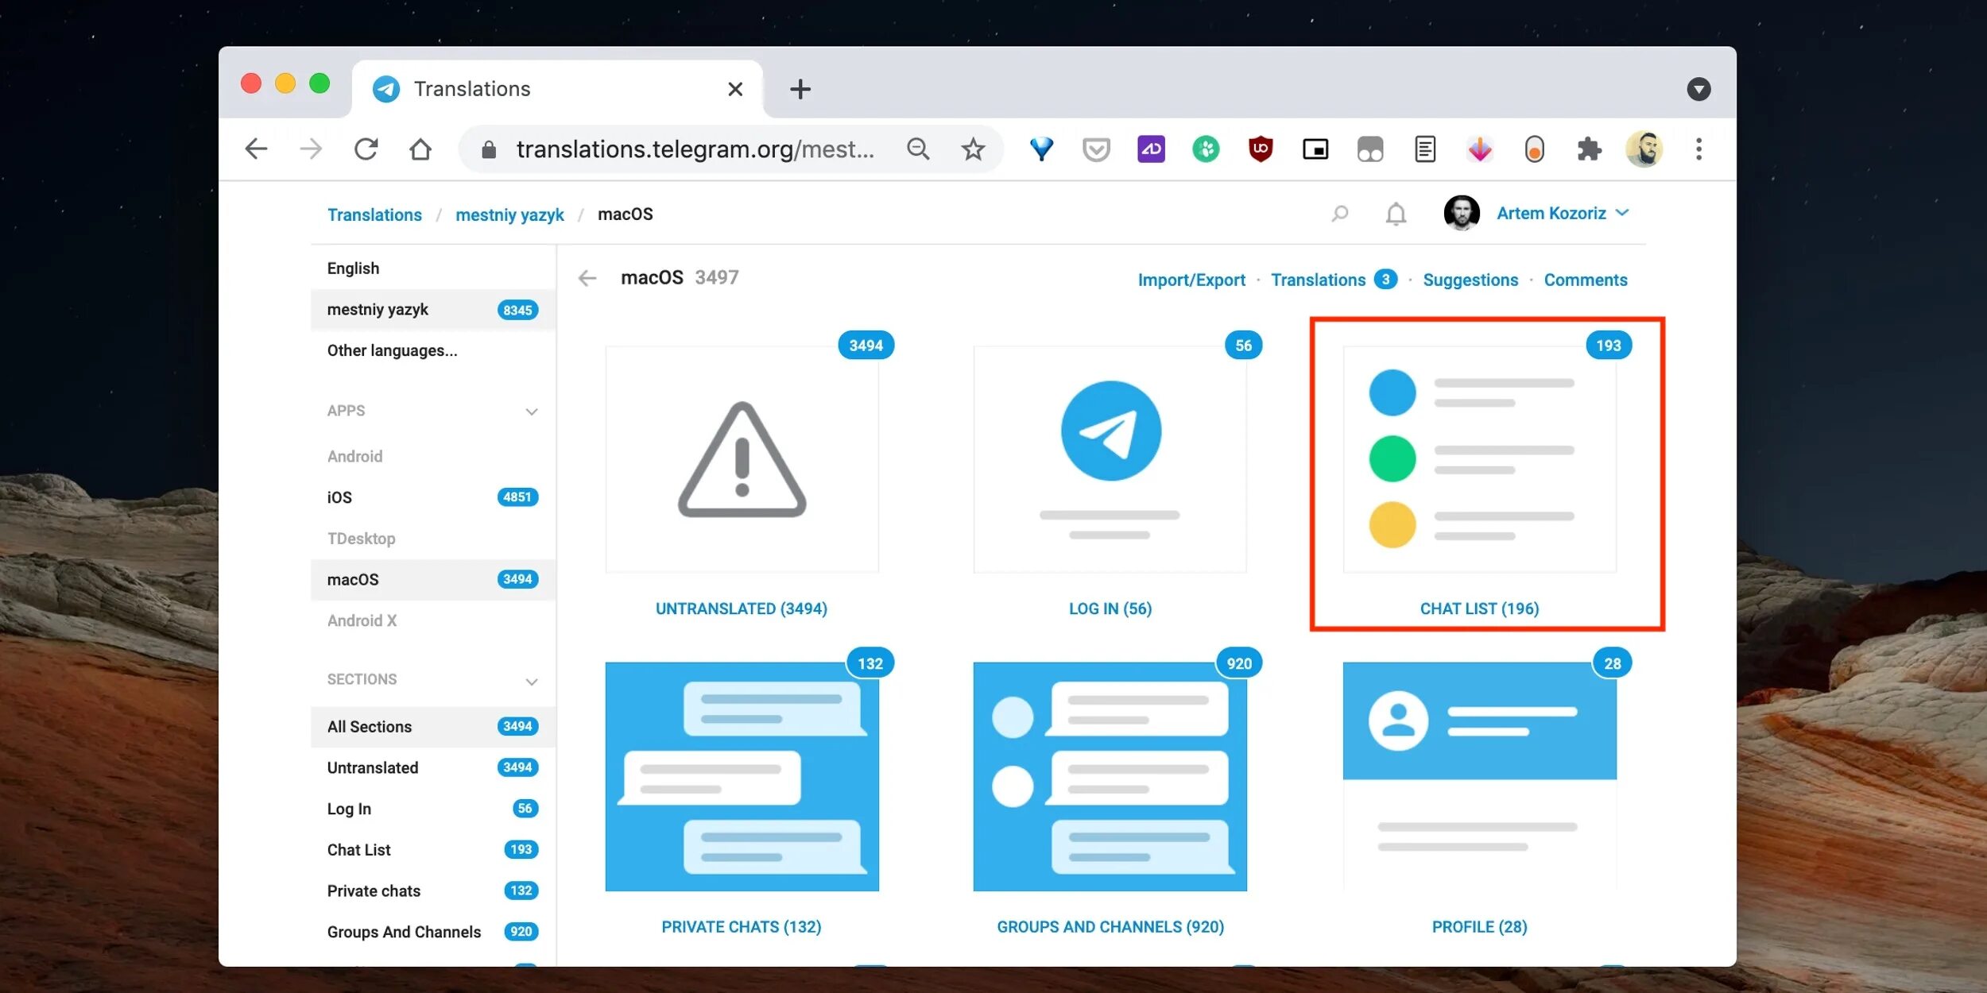Open the Log In card thumbnail
Image resolution: width=1987 pixels, height=993 pixels.
coord(1110,459)
